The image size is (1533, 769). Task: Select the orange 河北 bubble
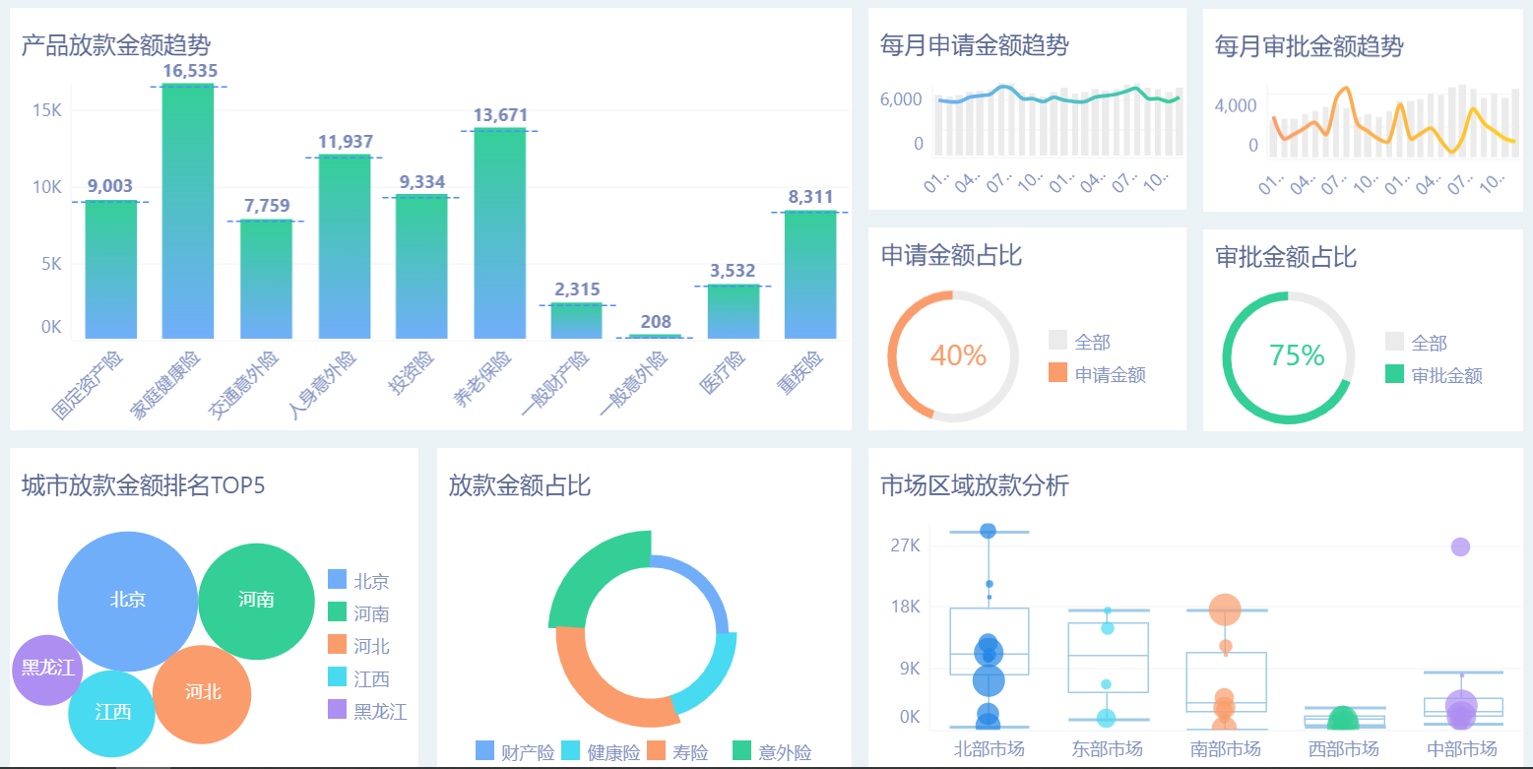203,693
